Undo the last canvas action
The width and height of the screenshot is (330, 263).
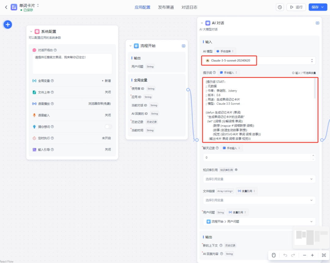tap(285, 255)
